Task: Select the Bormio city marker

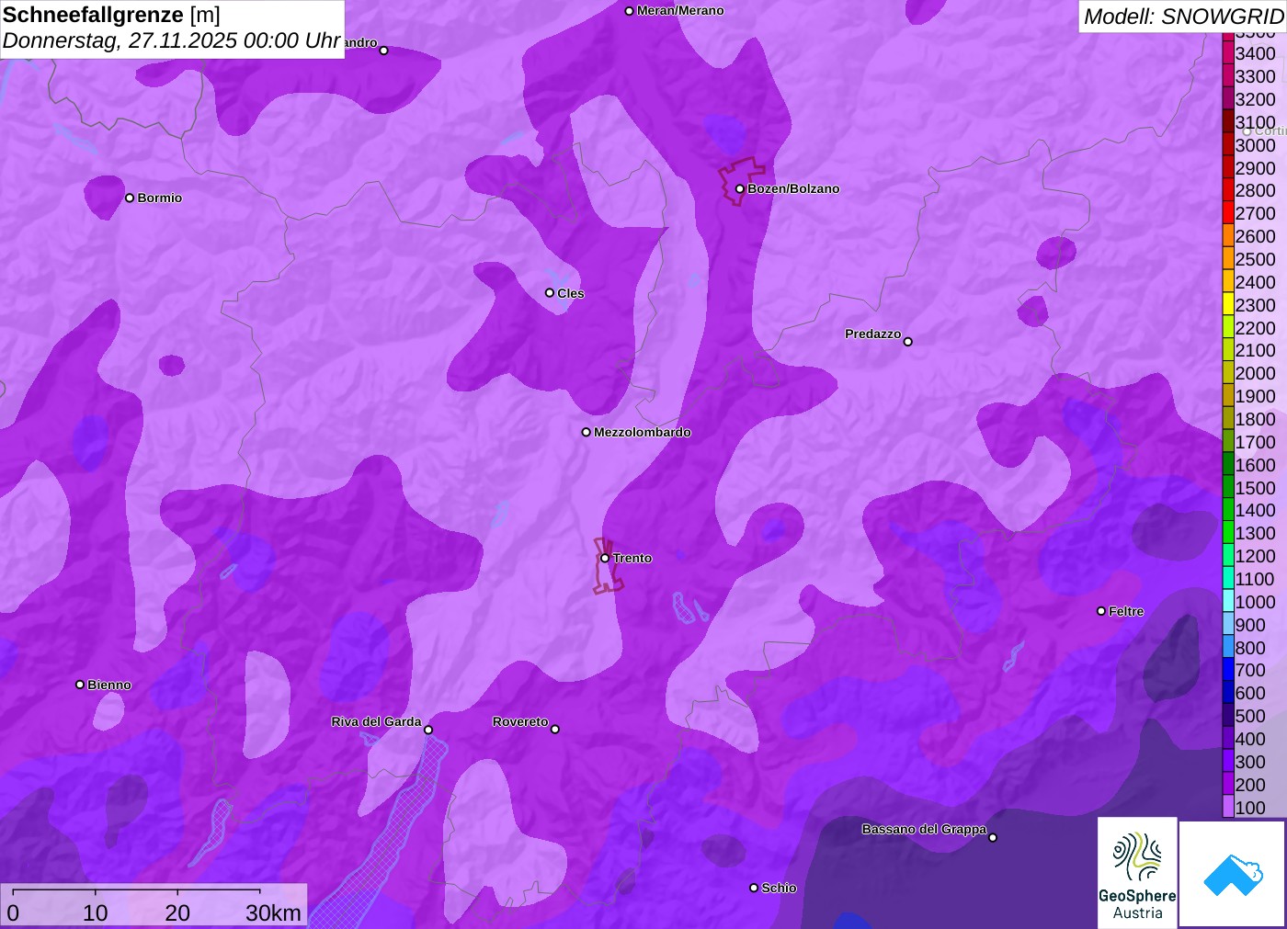Action: pos(130,198)
